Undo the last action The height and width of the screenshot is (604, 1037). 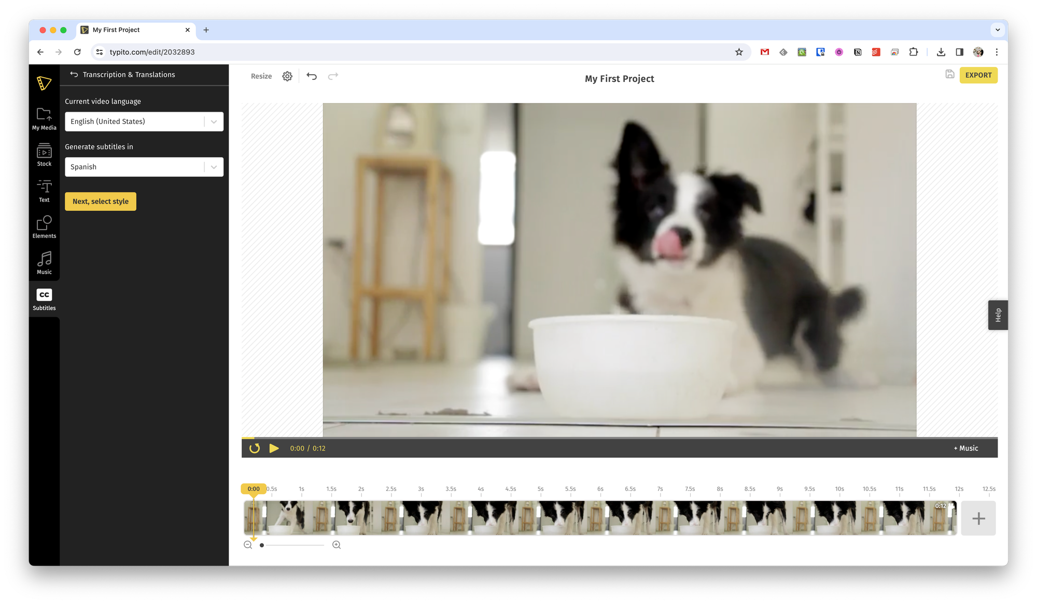[312, 76]
